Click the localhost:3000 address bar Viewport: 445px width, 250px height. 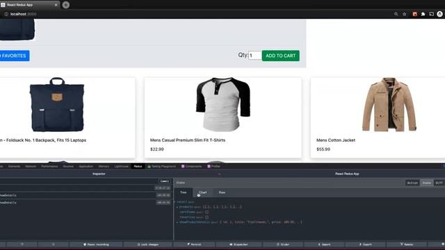point(23,14)
